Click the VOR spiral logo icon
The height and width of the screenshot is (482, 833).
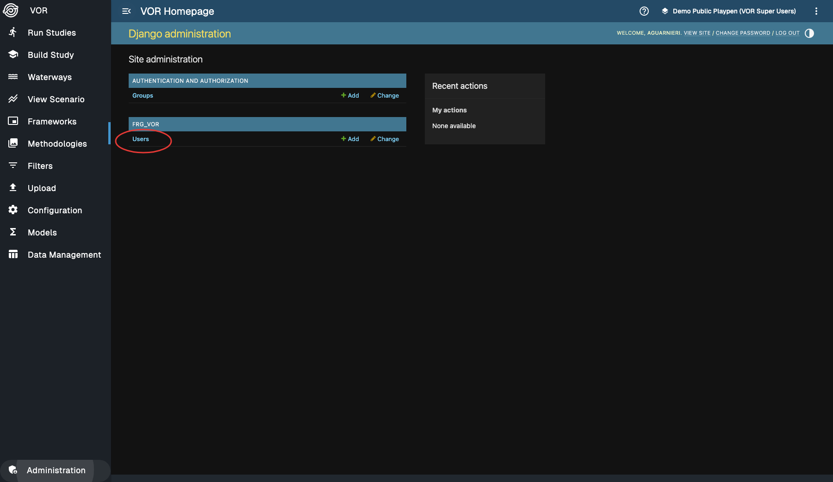(11, 11)
